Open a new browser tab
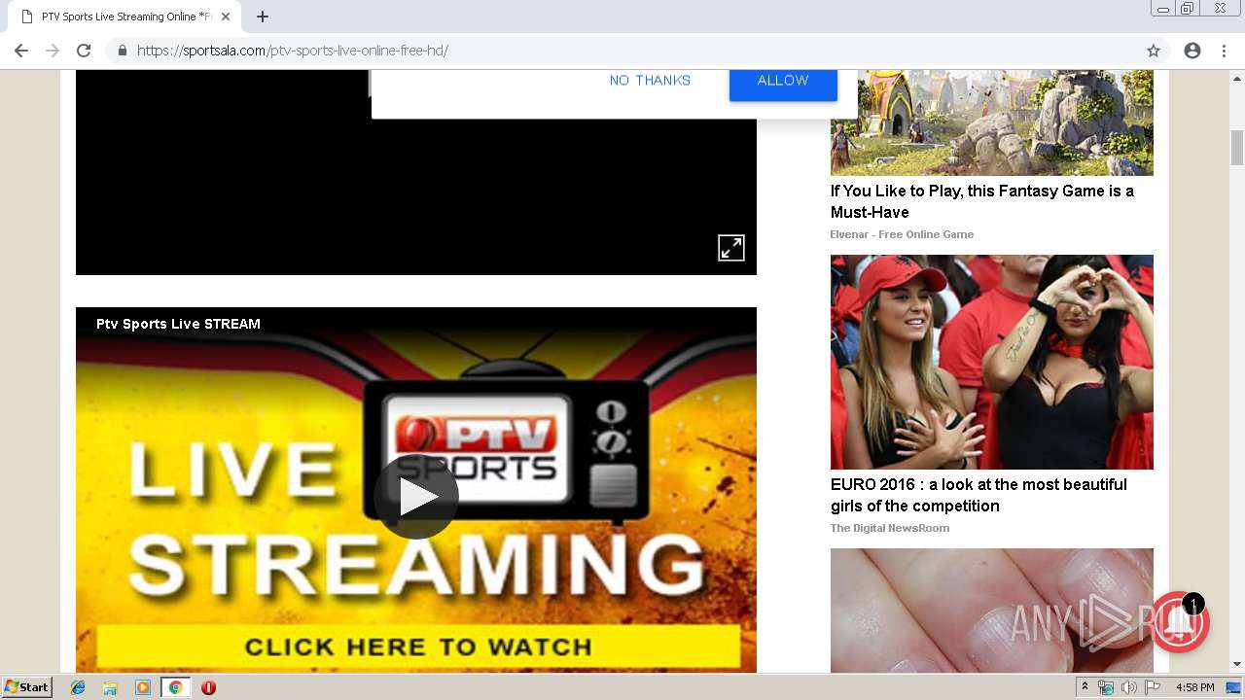The height and width of the screenshot is (700, 1245). (263, 17)
